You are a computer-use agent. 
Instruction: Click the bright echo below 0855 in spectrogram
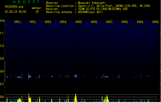click(76, 76)
